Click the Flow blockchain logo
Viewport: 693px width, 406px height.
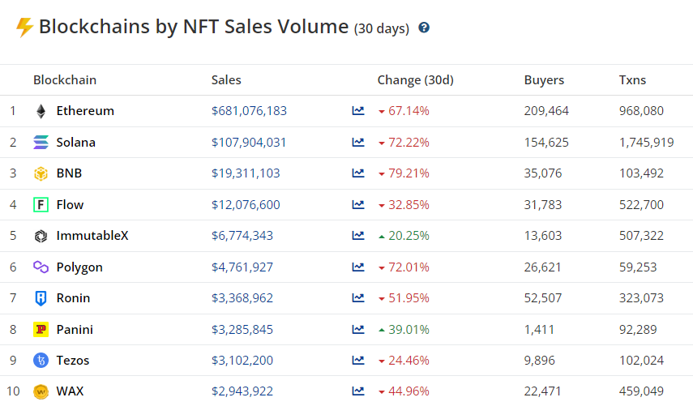click(x=41, y=205)
